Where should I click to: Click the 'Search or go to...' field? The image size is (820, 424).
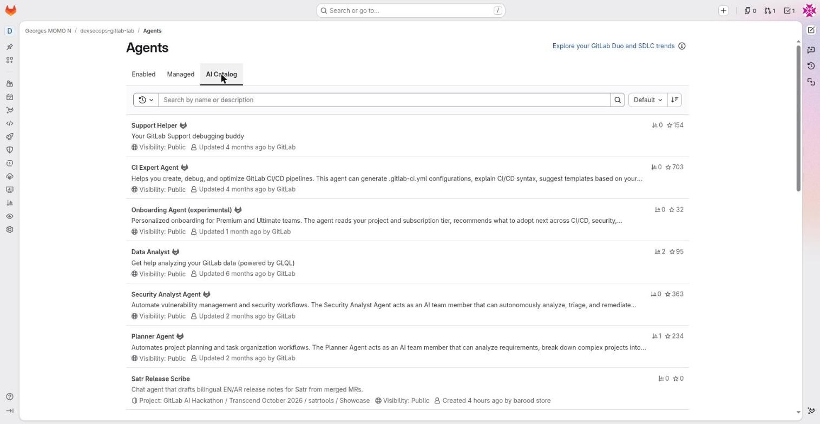click(x=411, y=11)
